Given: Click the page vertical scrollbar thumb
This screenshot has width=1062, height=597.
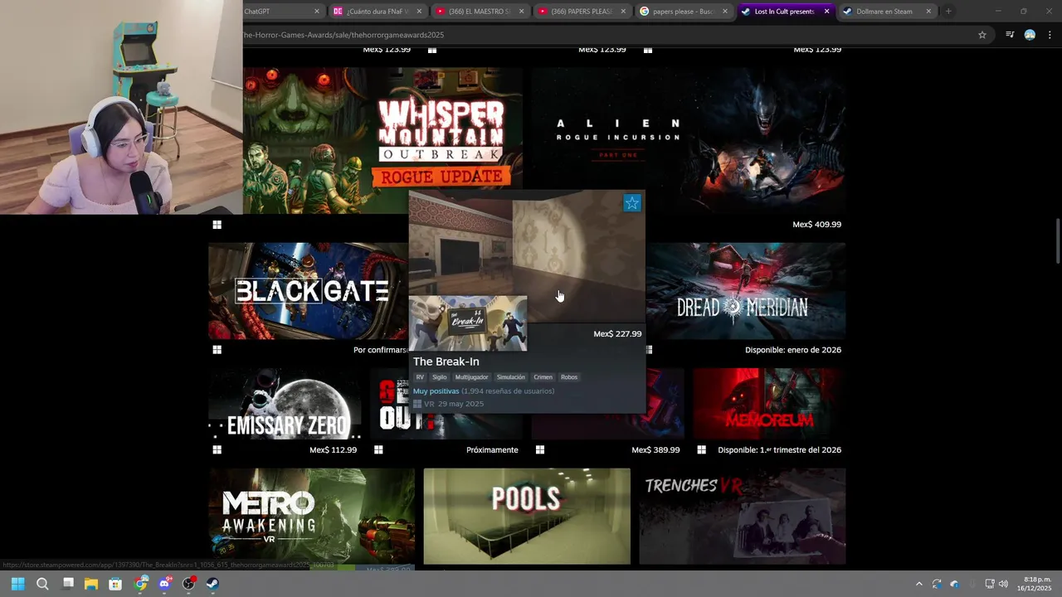Looking at the screenshot, I should (x=1057, y=241).
